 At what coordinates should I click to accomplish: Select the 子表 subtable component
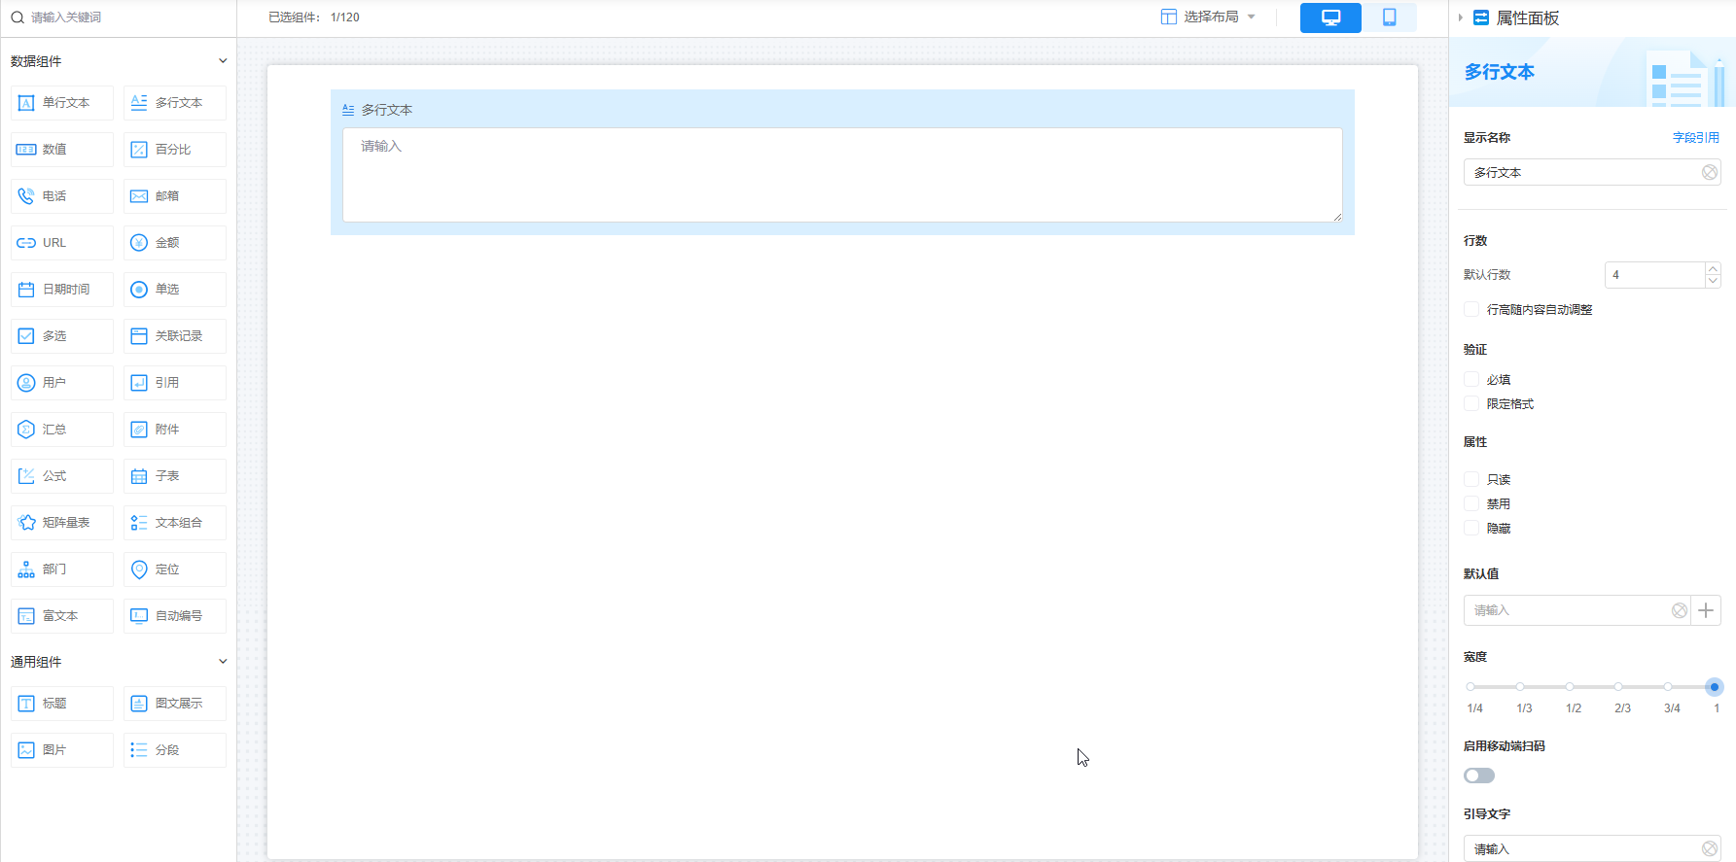[175, 476]
